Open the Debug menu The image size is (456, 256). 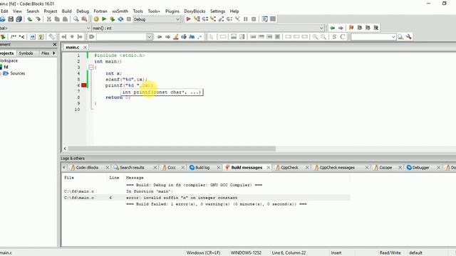[x=83, y=11]
